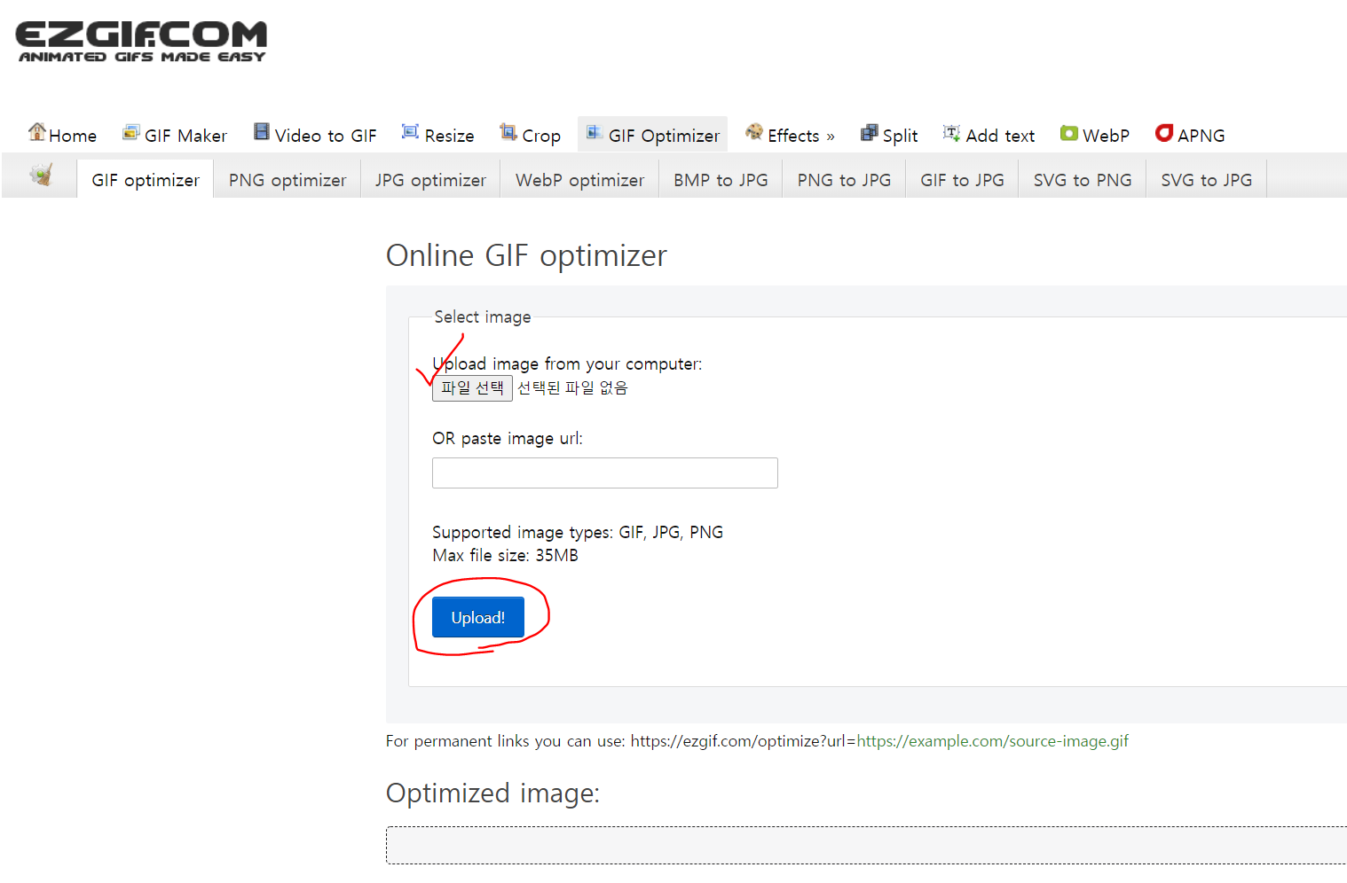Image resolution: width=1347 pixels, height=883 pixels.
Task: Click the Add text icon
Action: pyautogui.click(x=951, y=133)
